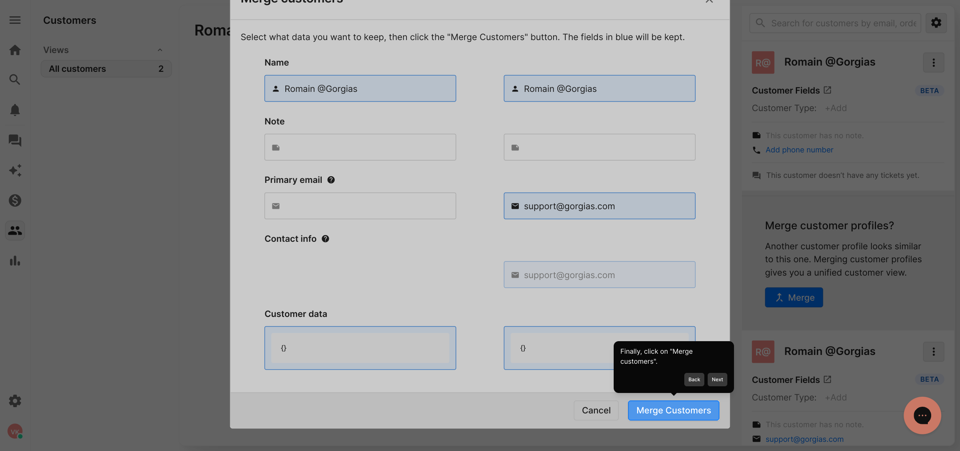
Task: Click blue Merge button in sidebar panel
Action: point(794,297)
